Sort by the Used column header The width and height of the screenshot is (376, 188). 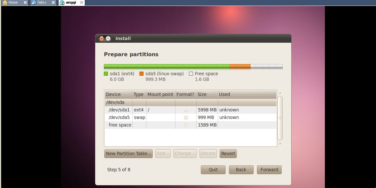[247, 94]
